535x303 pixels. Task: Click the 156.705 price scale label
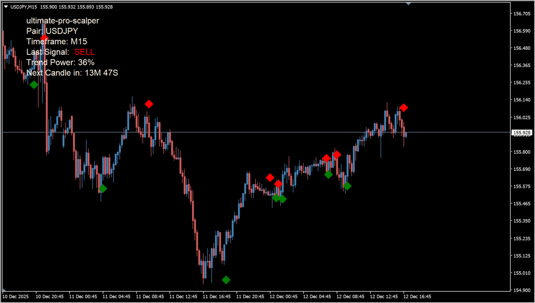tap(522, 14)
